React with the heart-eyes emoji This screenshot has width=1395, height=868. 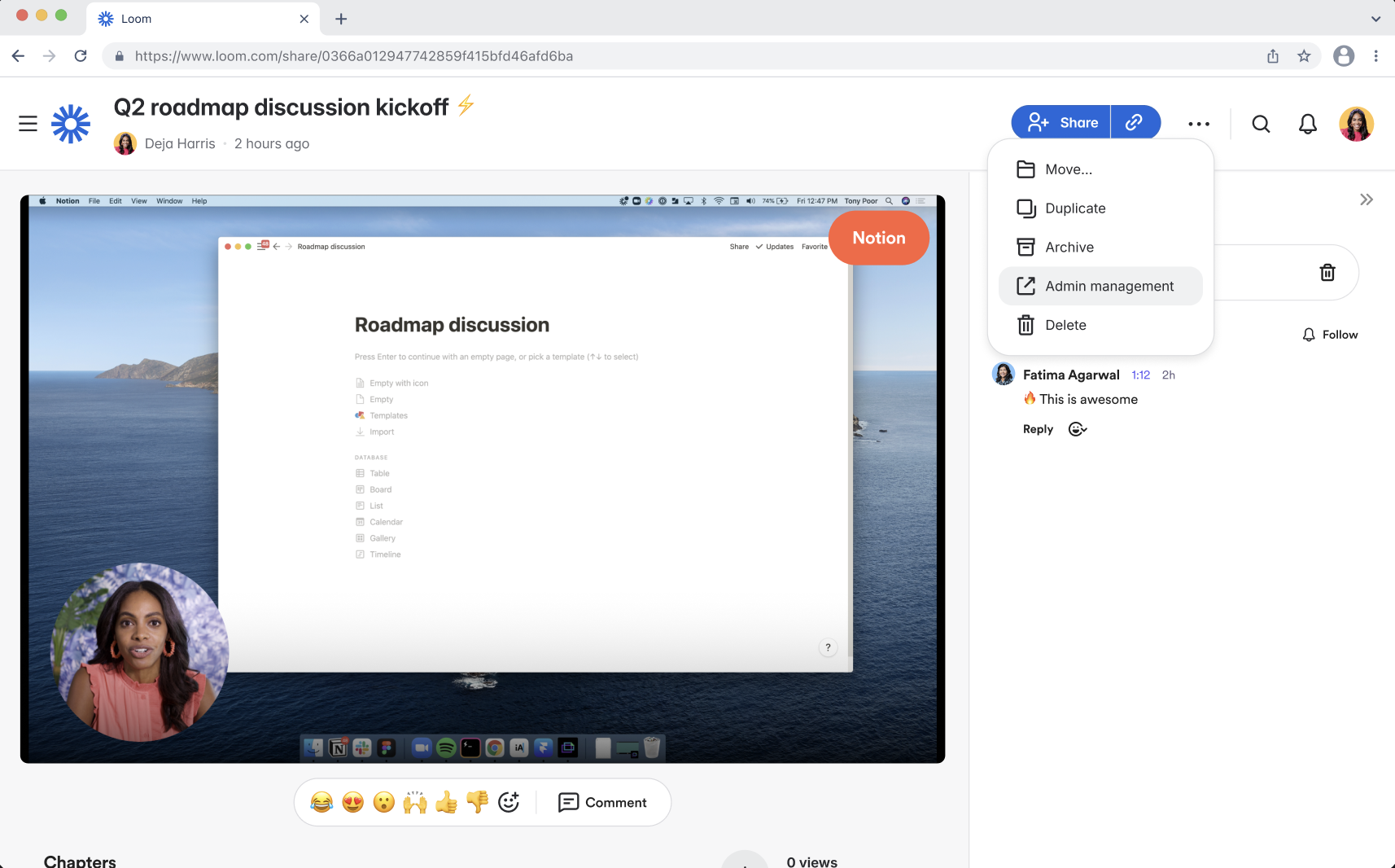tap(352, 803)
